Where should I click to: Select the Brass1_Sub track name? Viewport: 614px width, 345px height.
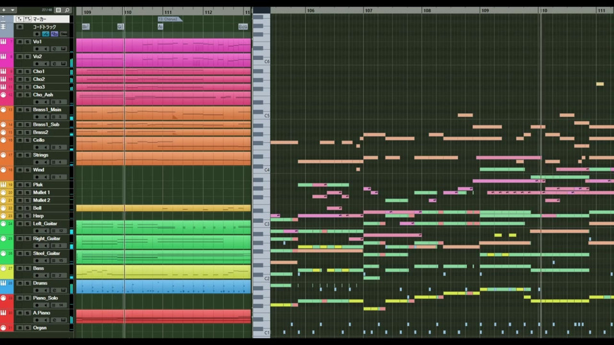pyautogui.click(x=46, y=125)
